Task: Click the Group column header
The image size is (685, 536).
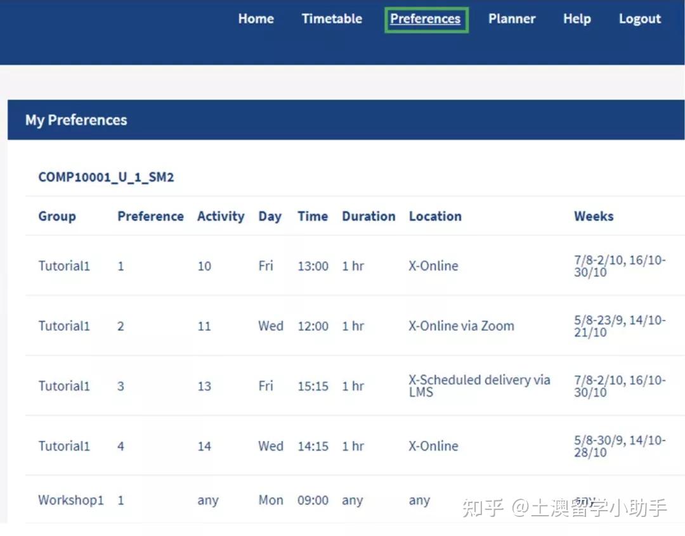Action: click(56, 216)
